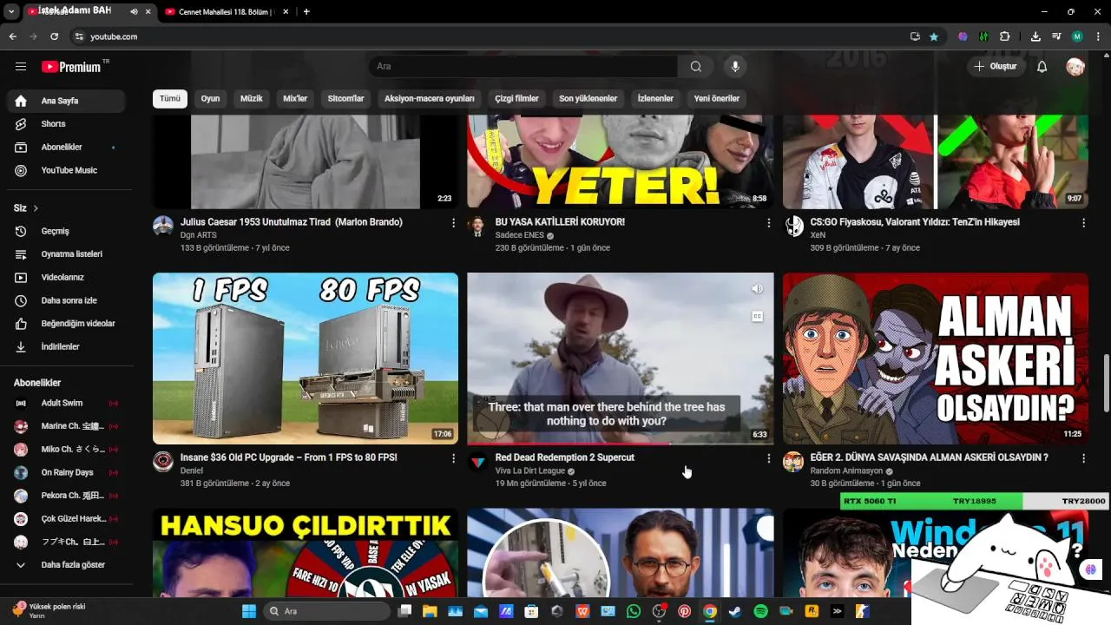The image size is (1111, 625).
Task: Expand Daha fazla göster subscriptions
Action: coord(66,564)
